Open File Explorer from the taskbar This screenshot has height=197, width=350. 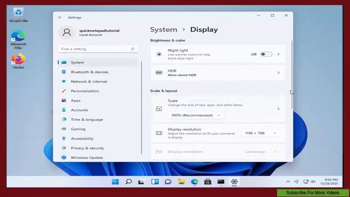(x=181, y=182)
